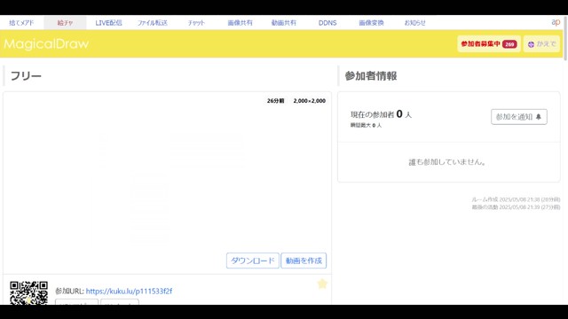The width and height of the screenshot is (568, 319).
Task: Open the DDNS tab
Action: pos(327,23)
